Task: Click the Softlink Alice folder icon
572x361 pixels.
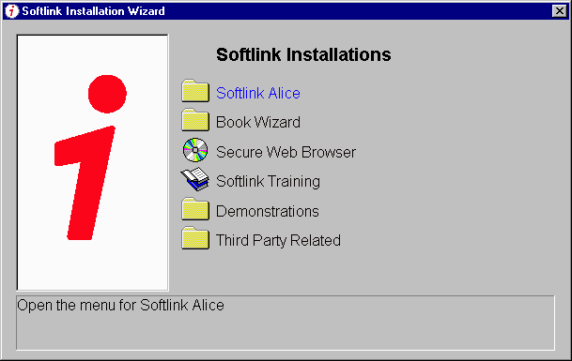Action: (195, 91)
